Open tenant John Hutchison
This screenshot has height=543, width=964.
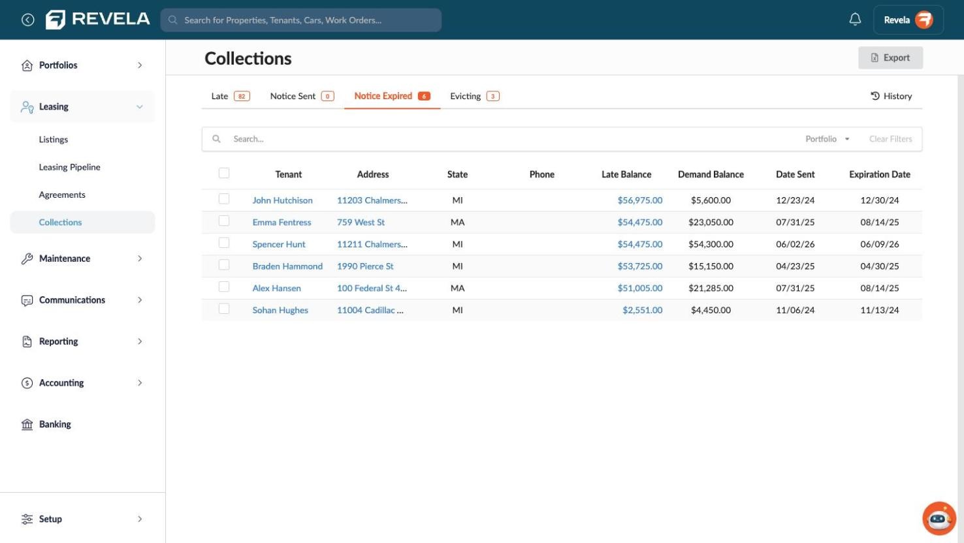pos(282,200)
